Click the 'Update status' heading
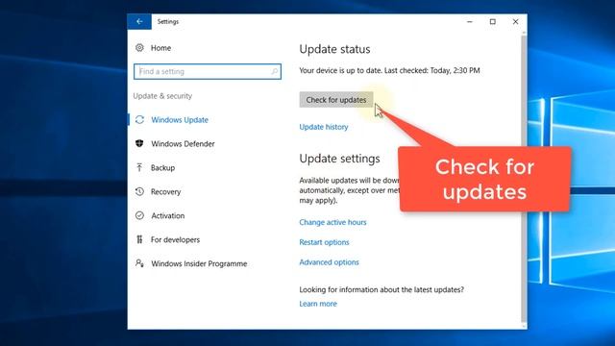The width and height of the screenshot is (615, 346). point(334,49)
